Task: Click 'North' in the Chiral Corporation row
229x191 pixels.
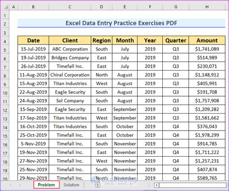Action: point(101,75)
